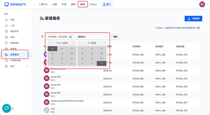Click the 下載報表 download button

tap(193, 19)
